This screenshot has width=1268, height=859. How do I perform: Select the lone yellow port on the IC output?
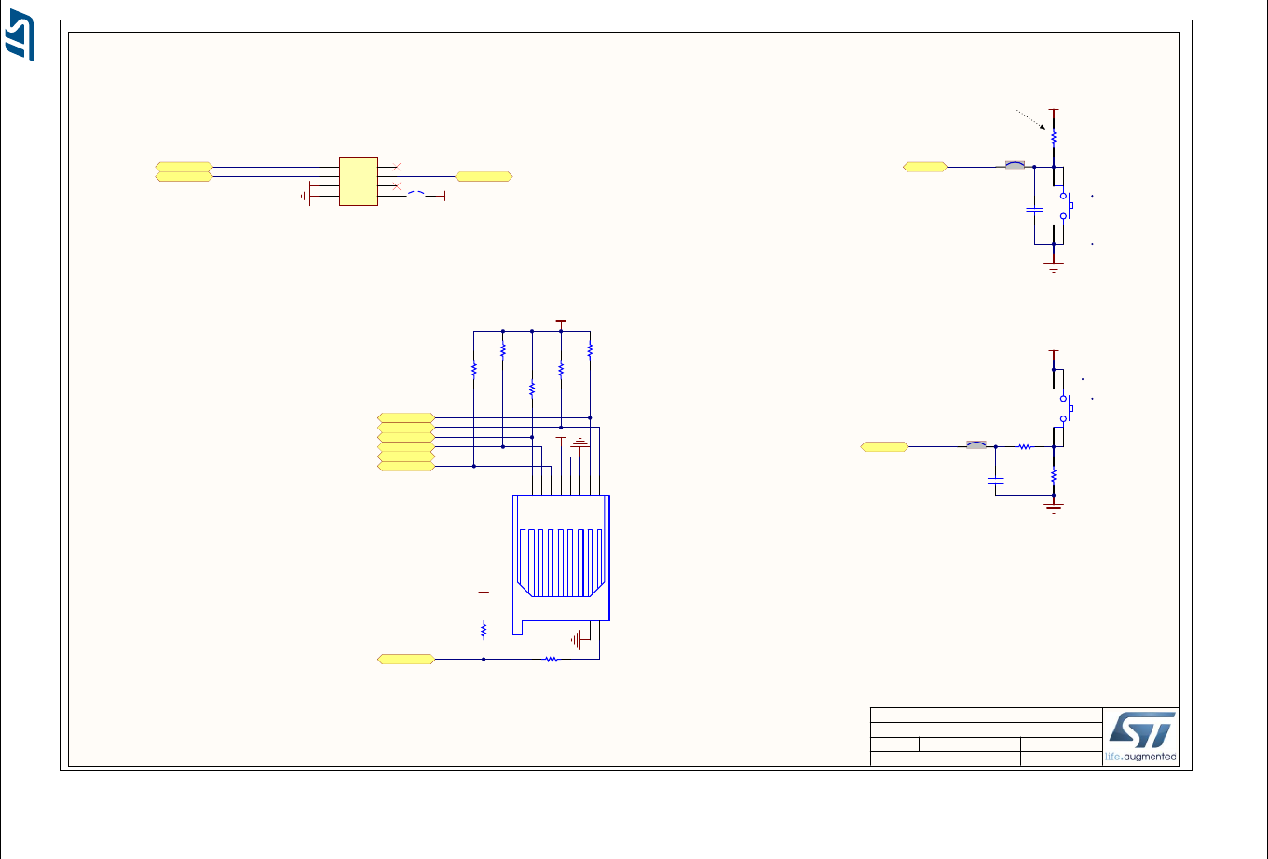tap(484, 176)
